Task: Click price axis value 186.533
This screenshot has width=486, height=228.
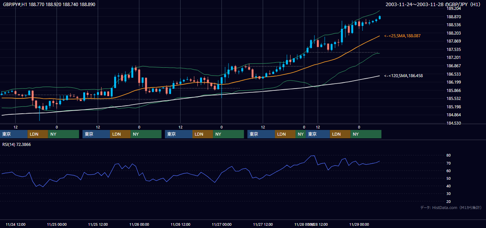Action: point(453,74)
